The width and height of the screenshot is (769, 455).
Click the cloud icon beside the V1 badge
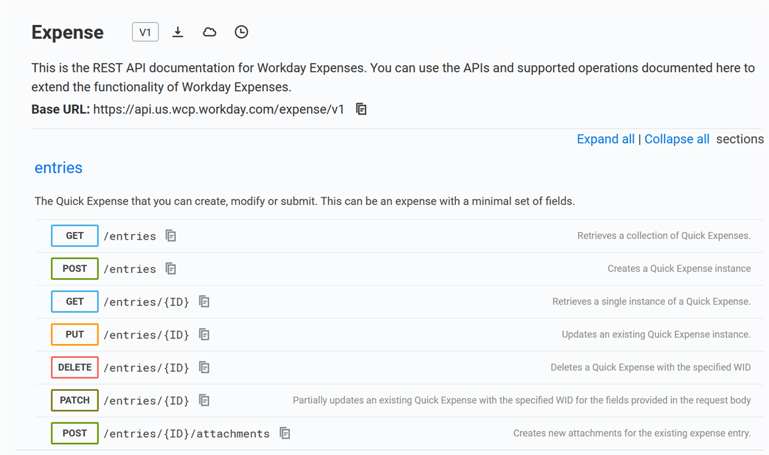point(210,32)
